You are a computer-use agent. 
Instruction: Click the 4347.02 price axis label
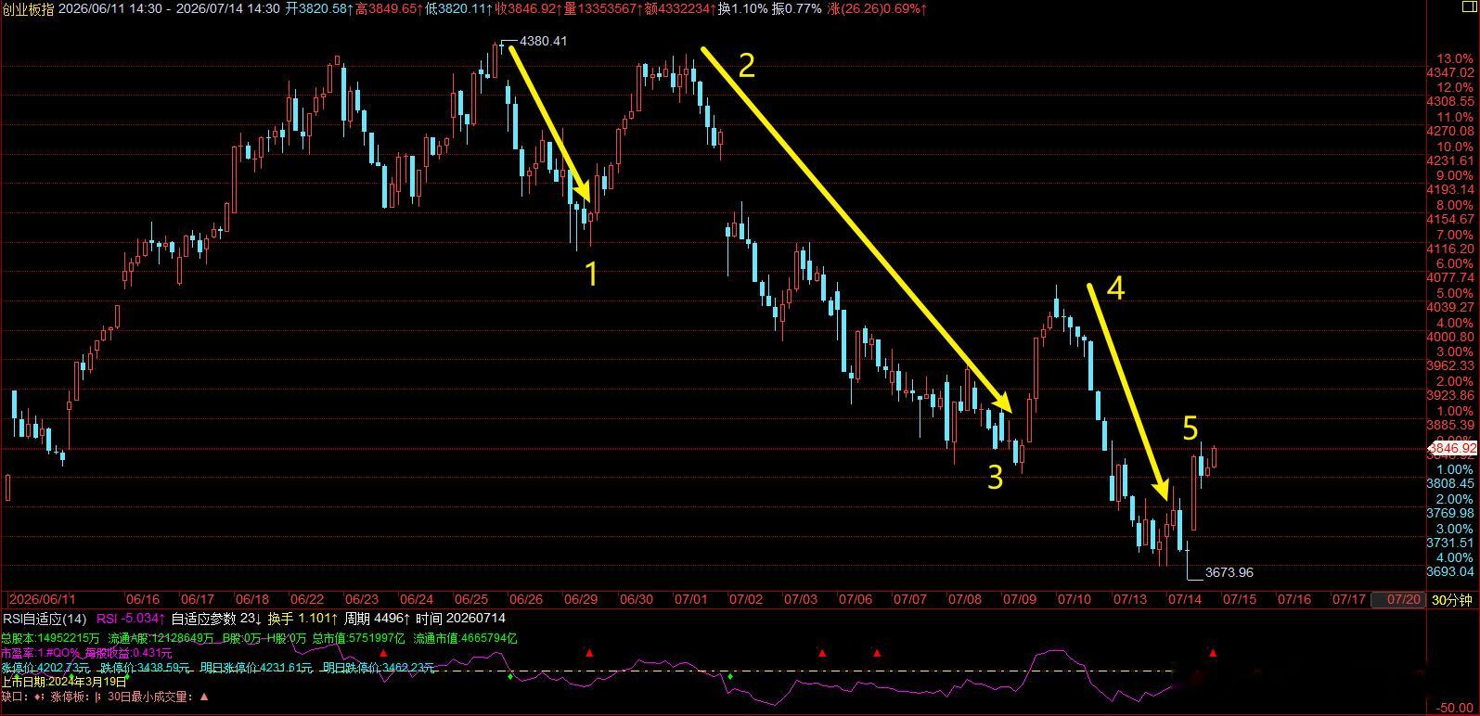click(x=1450, y=72)
